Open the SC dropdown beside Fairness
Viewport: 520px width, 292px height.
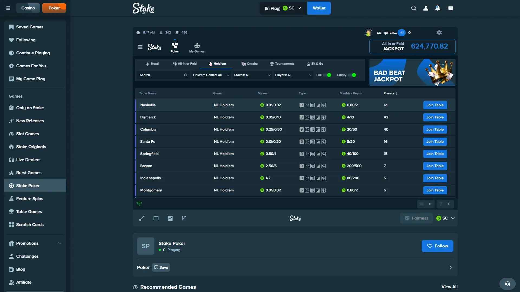tap(446, 218)
